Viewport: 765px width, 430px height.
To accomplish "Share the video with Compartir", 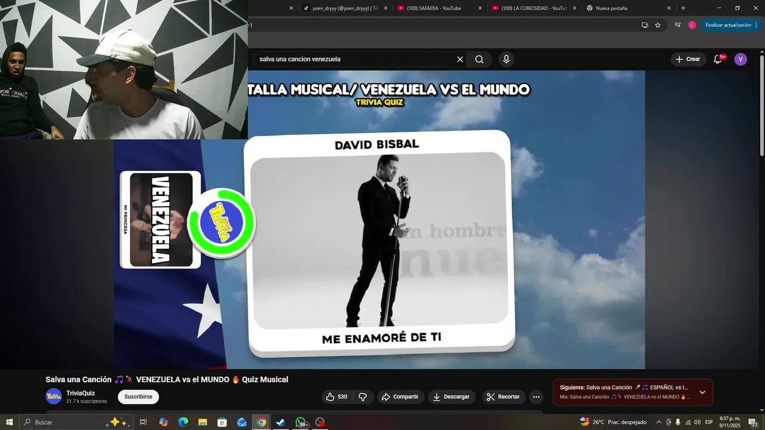I will coord(401,397).
